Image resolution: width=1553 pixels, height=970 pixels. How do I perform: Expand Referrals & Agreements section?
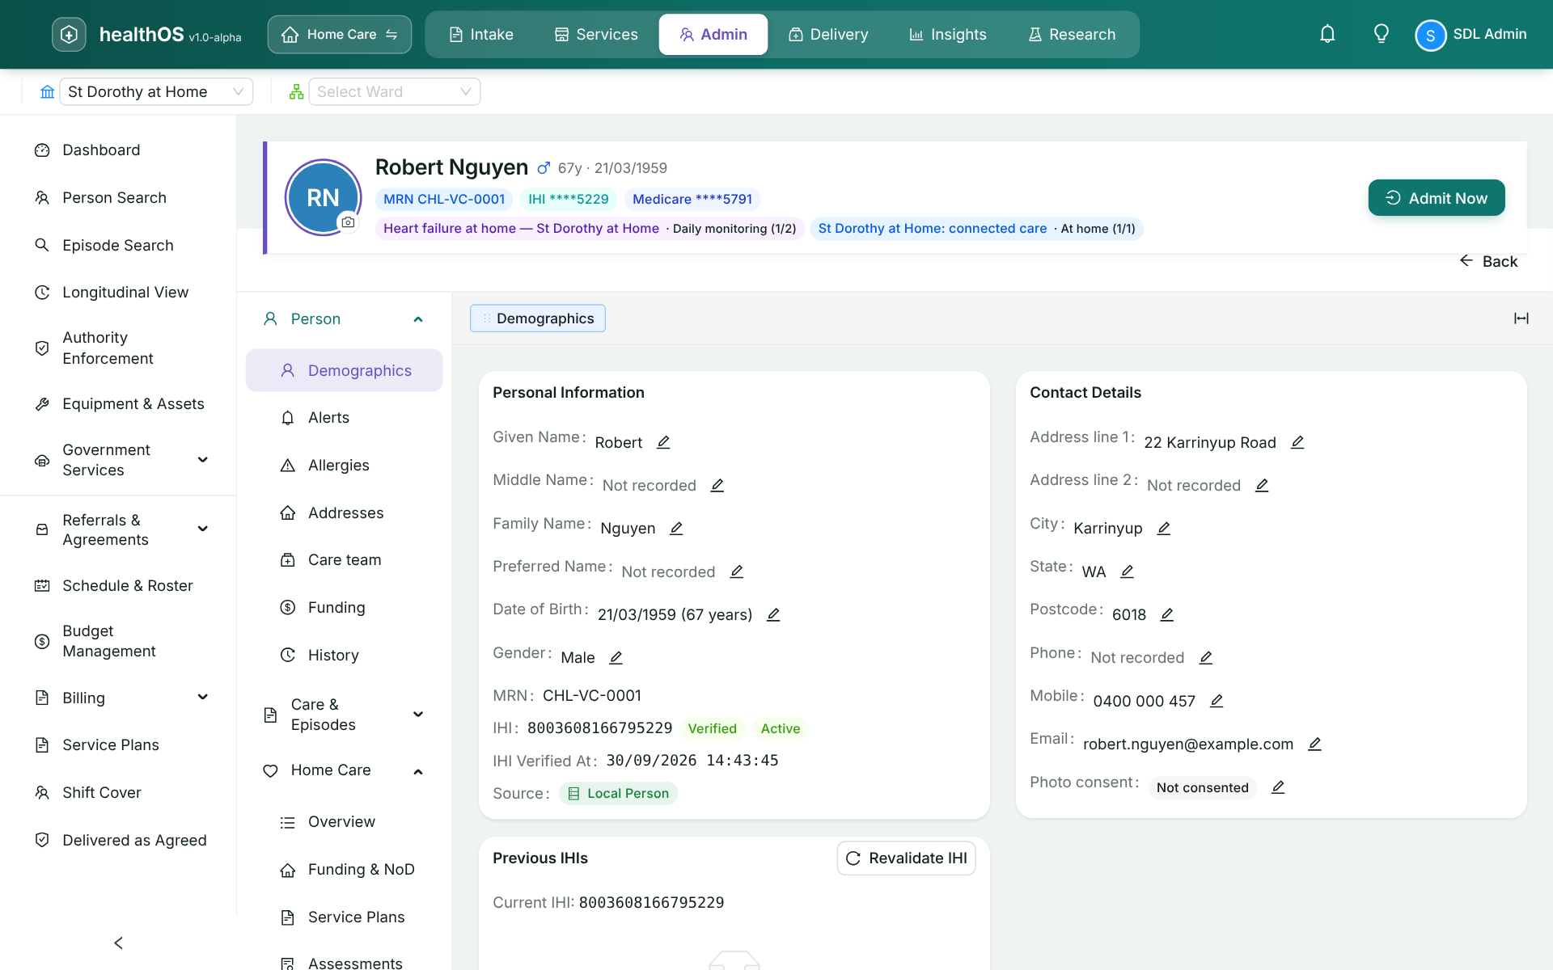(203, 529)
